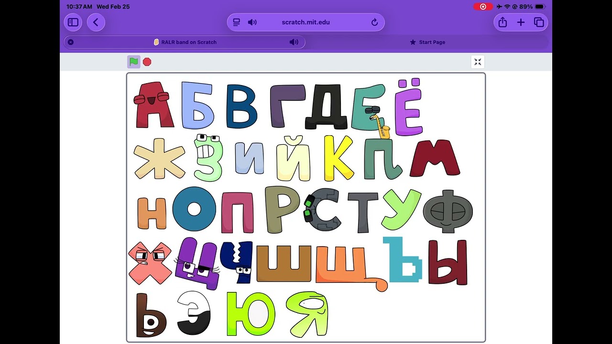Click the lime letter Я character
612x344 pixels.
(x=307, y=314)
